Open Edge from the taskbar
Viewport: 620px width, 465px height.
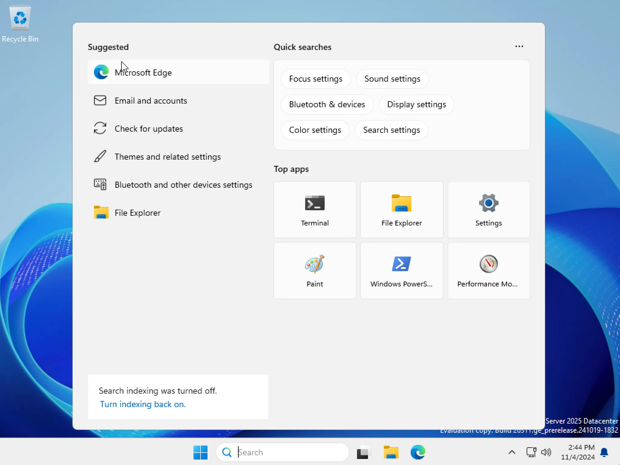coord(418,452)
